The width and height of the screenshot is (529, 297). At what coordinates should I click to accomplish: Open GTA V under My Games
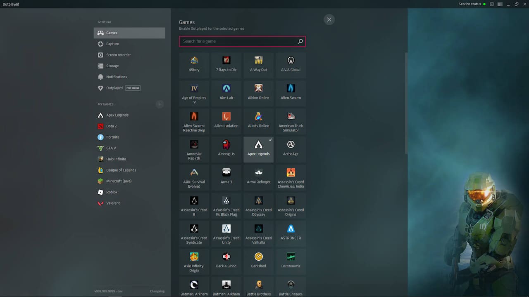129,148
